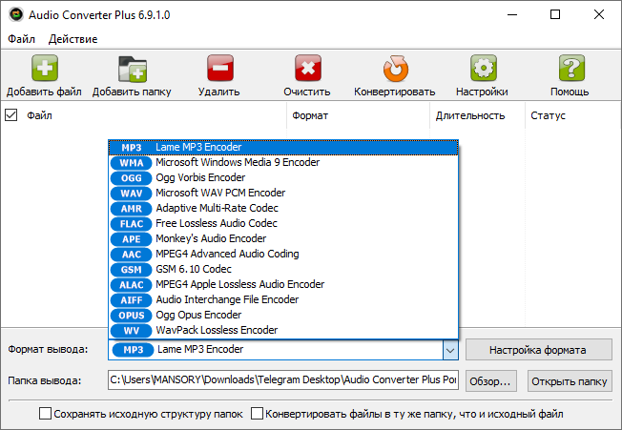This screenshot has width=622, height=430.
Task: Collapse the output format dropdown arrow
Action: 450,350
